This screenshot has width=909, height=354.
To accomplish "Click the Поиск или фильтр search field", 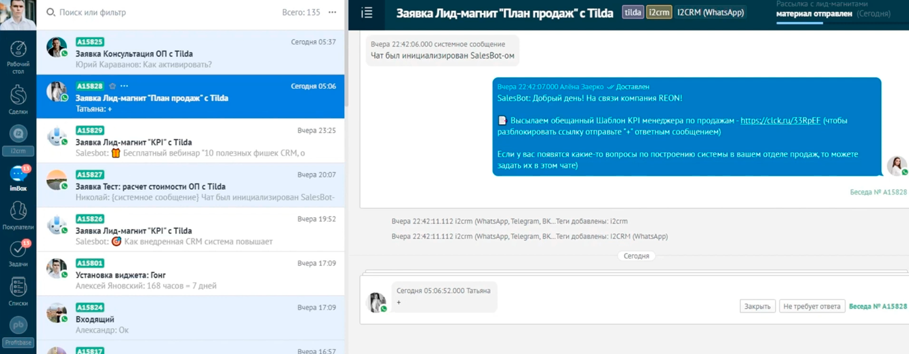I will click(x=162, y=12).
